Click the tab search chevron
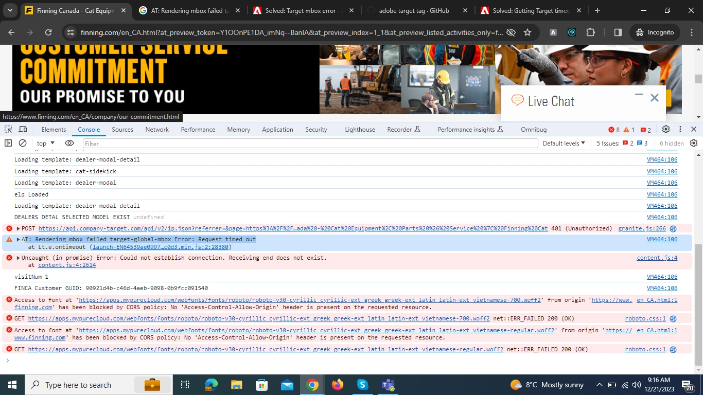703x395 pixels. 10,10
